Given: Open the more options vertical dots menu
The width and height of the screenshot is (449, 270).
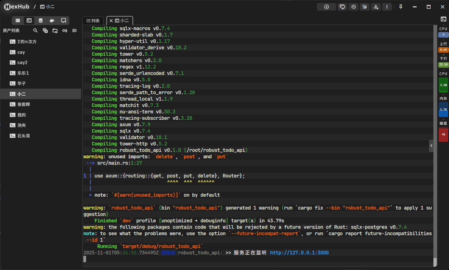Looking at the screenshot, I should point(387,7).
